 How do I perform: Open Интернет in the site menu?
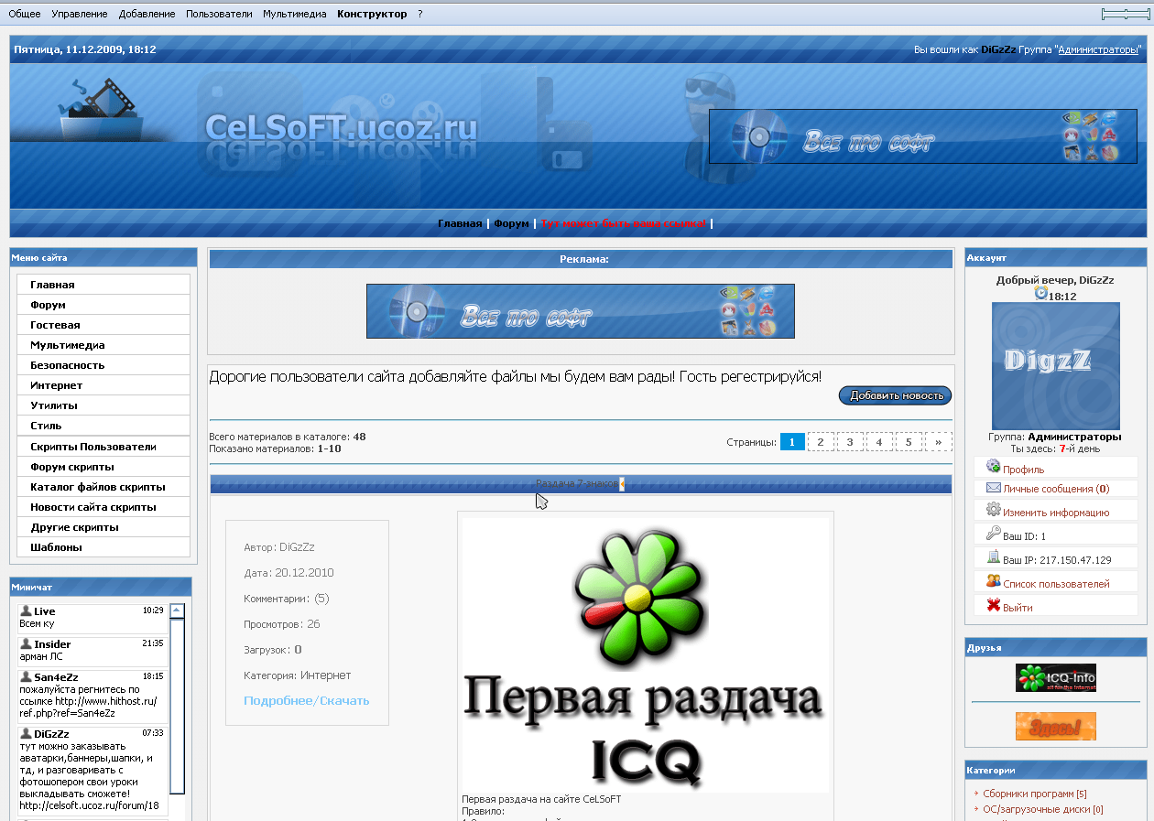tap(103, 385)
